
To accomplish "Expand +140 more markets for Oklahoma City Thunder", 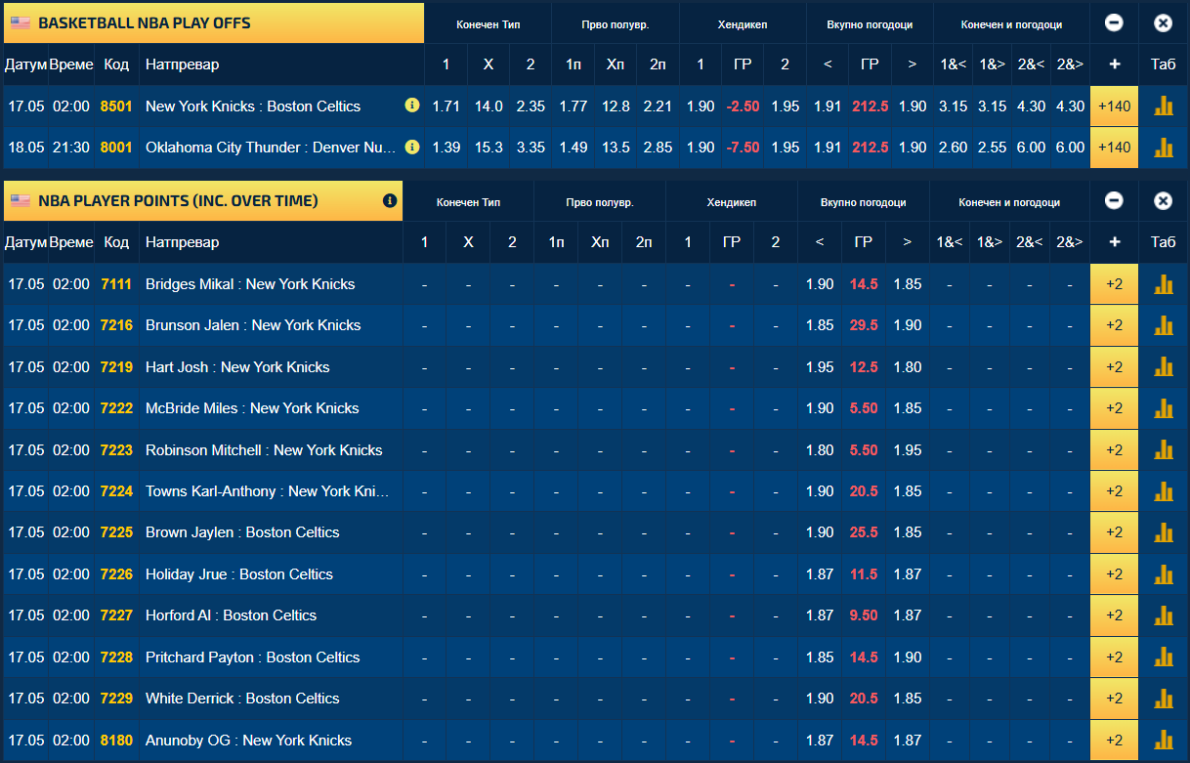I will pos(1114,148).
